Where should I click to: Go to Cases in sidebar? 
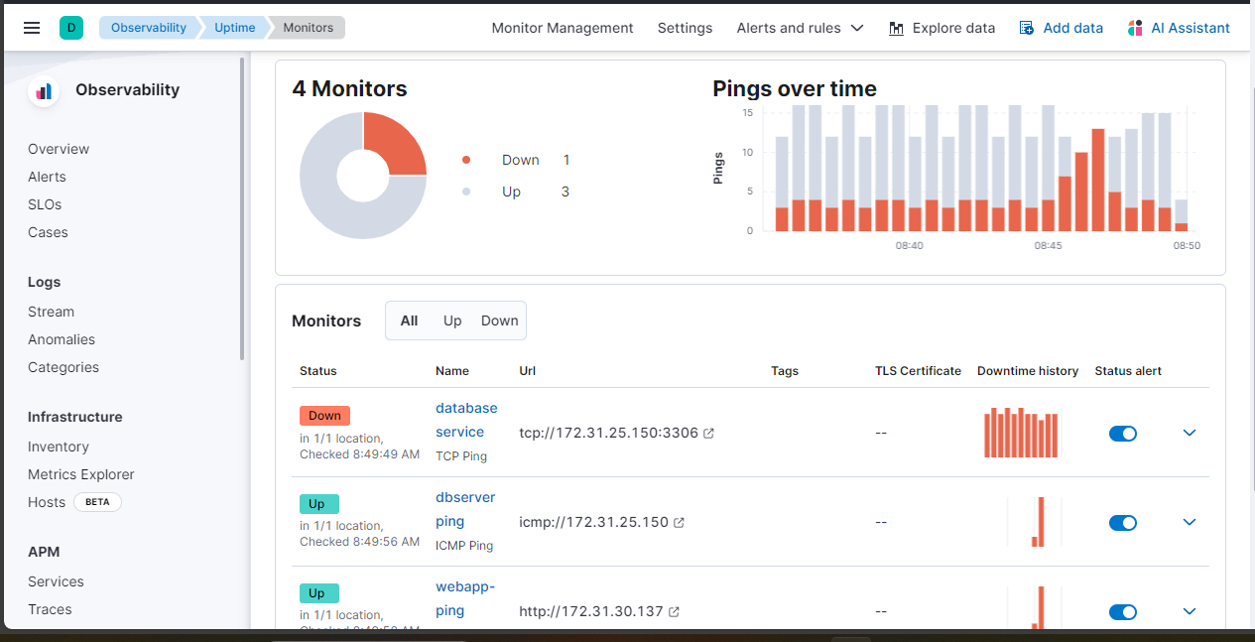[x=48, y=232]
